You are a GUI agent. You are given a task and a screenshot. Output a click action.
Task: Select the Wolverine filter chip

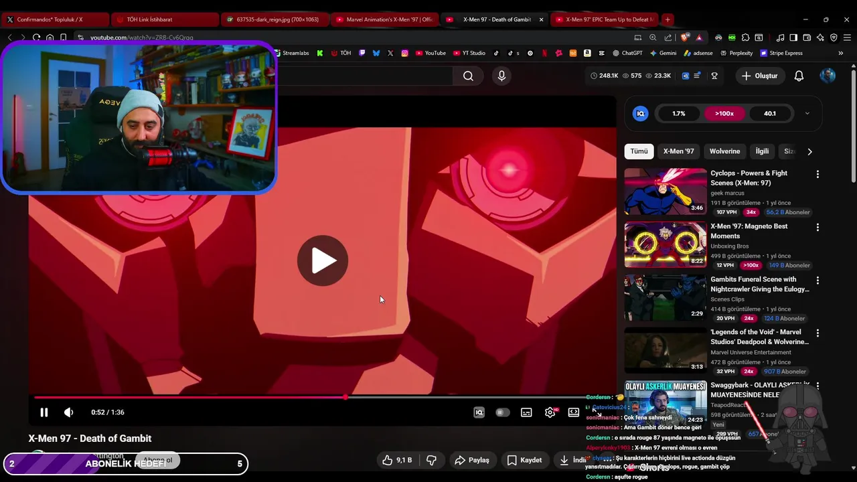[x=724, y=151]
